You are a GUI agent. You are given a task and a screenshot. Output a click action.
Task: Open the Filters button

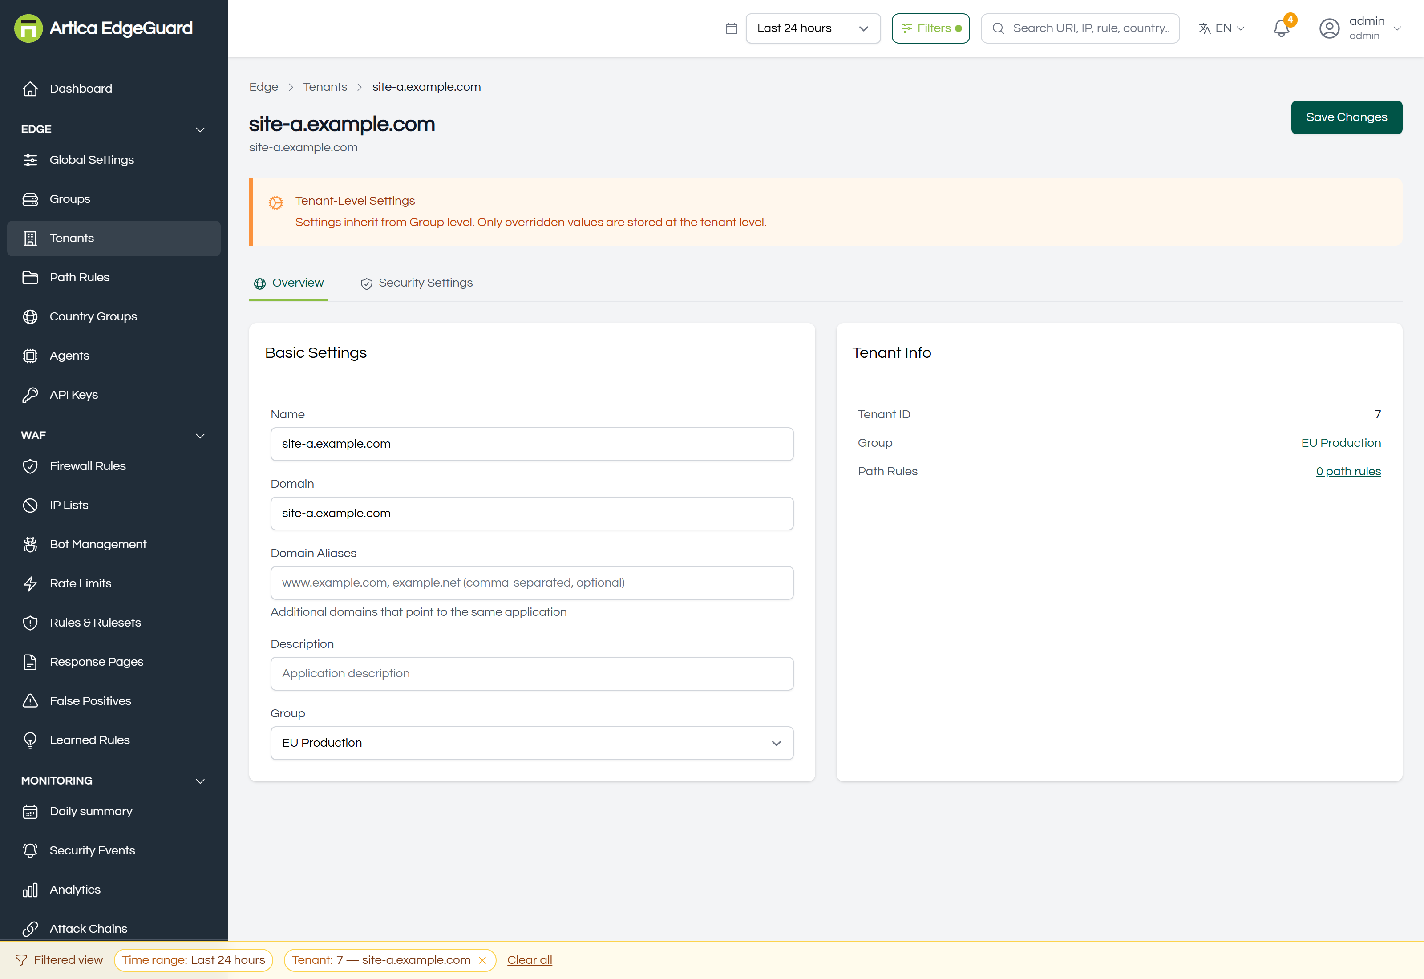pos(930,28)
